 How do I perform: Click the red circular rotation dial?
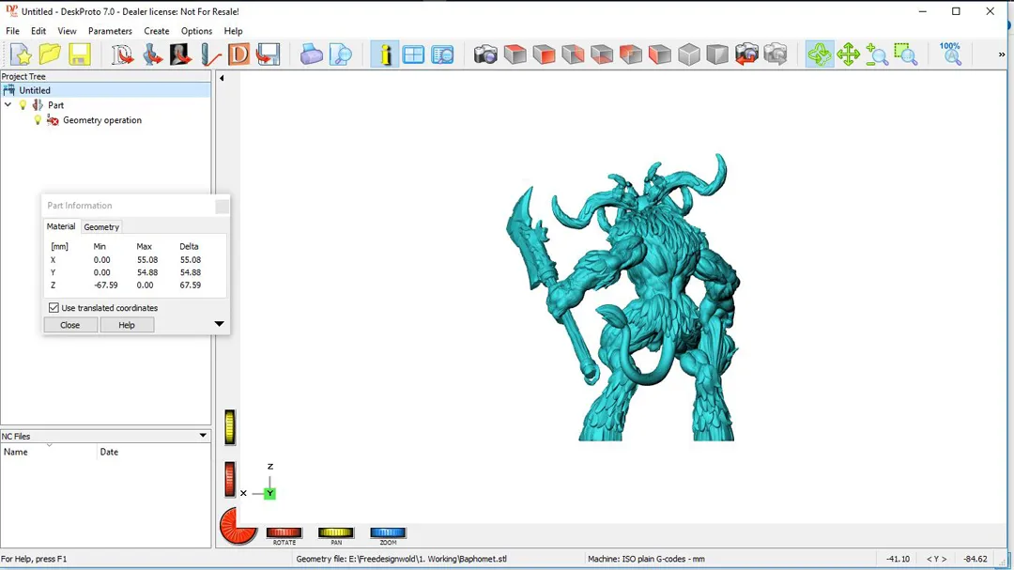click(x=238, y=525)
